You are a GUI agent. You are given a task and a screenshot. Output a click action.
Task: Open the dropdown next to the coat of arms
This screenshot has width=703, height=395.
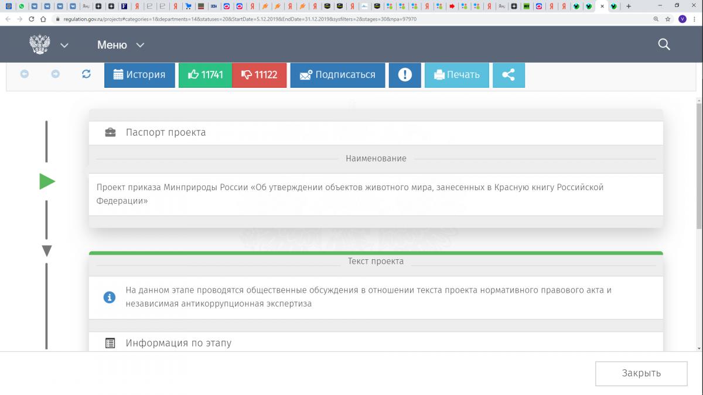[64, 46]
